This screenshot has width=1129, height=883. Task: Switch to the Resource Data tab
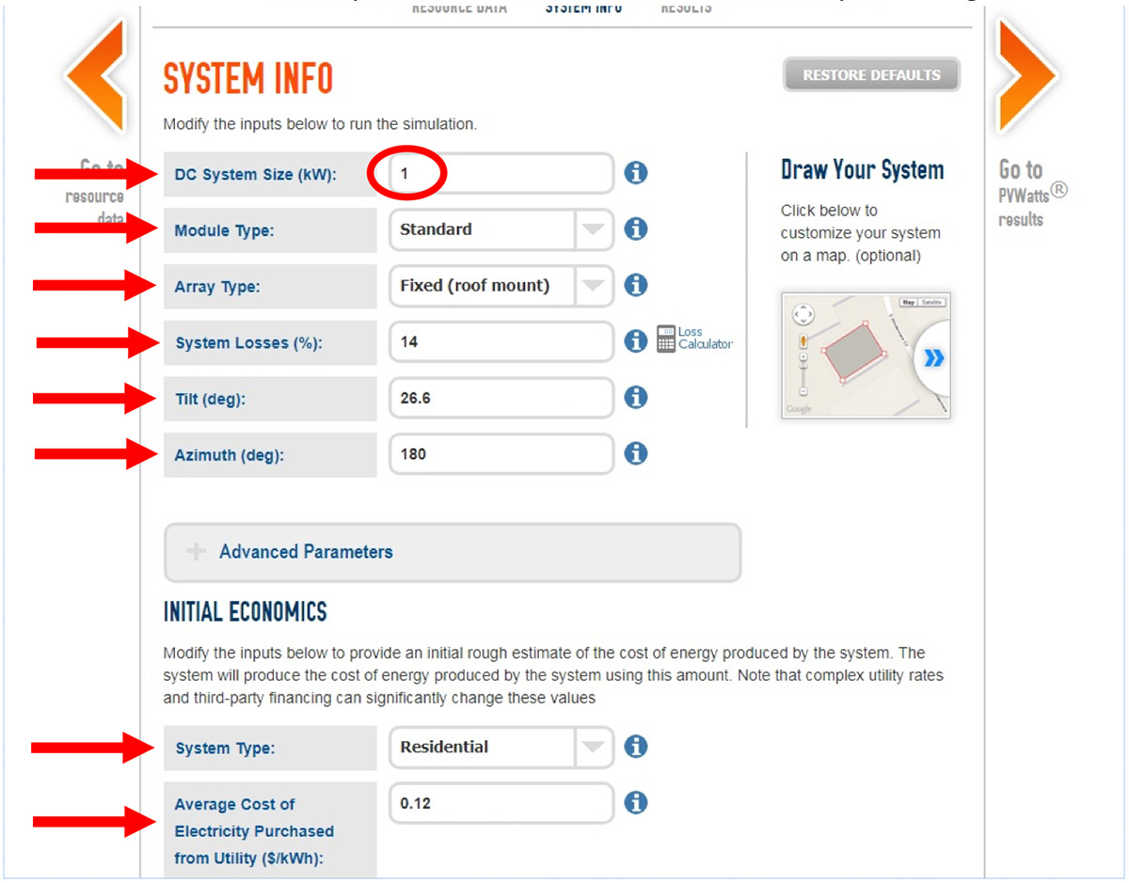pyautogui.click(x=459, y=8)
